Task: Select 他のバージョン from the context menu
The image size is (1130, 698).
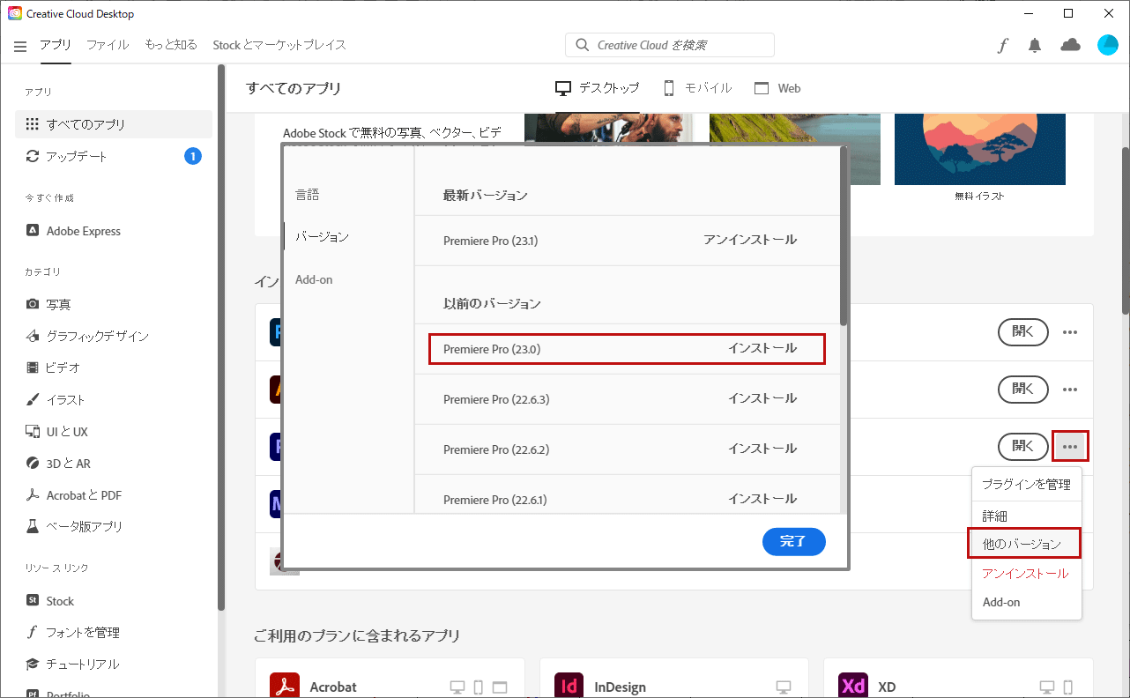Action: tap(1022, 545)
